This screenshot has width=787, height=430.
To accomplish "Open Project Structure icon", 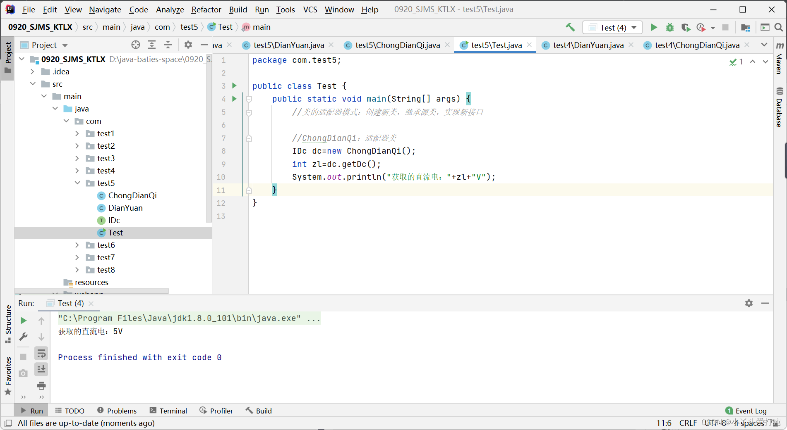I will pyautogui.click(x=746, y=27).
